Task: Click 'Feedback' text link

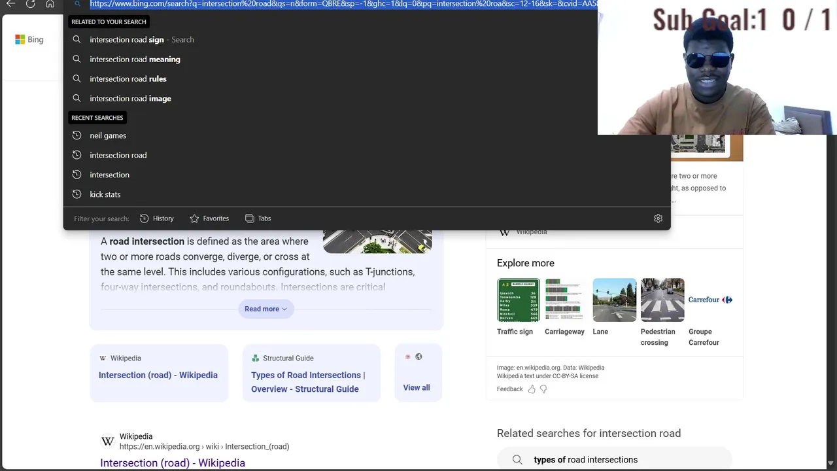Action: pos(510,389)
